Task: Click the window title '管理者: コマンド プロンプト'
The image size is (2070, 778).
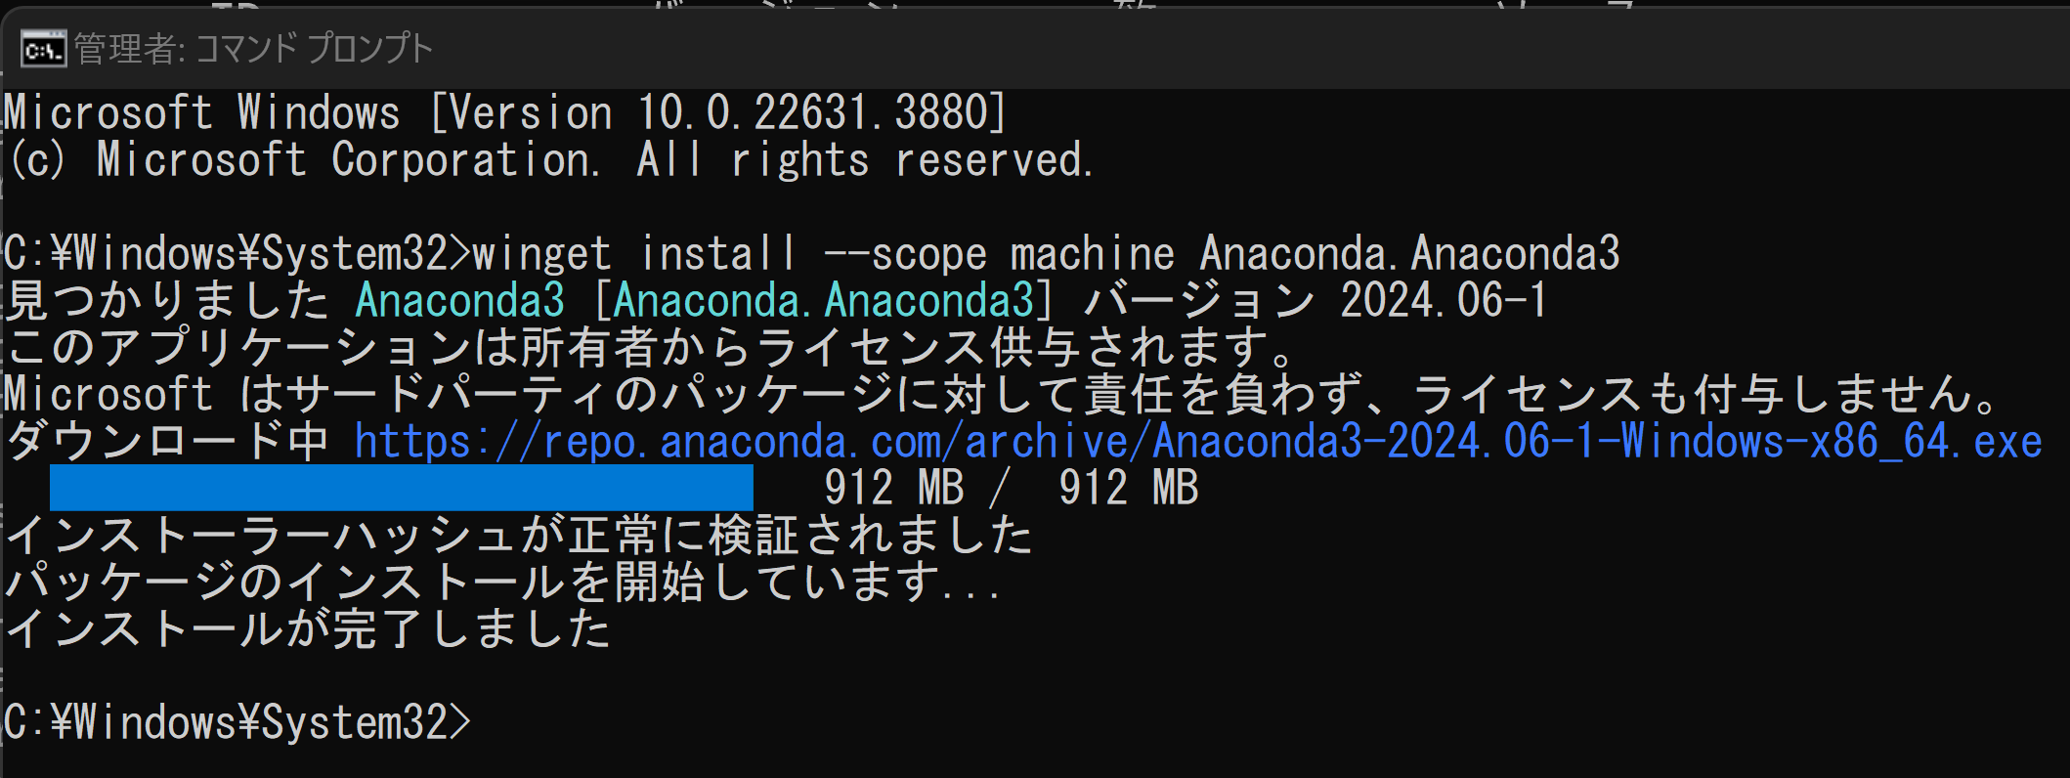Action: coord(254,48)
